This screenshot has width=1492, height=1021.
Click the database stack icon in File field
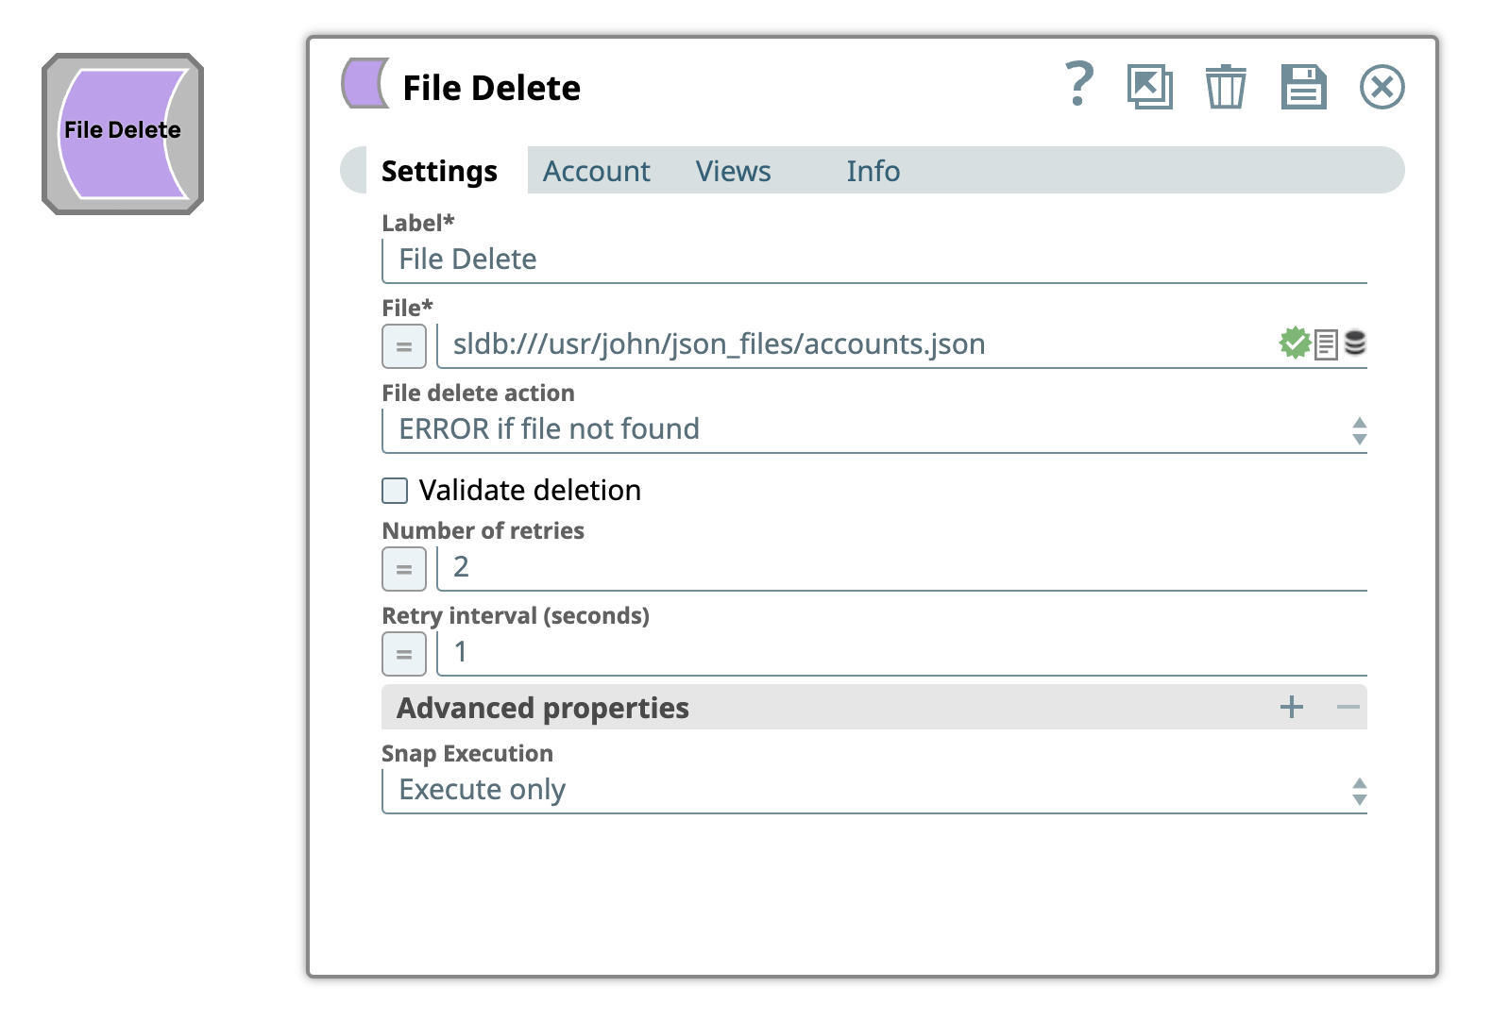(1355, 343)
